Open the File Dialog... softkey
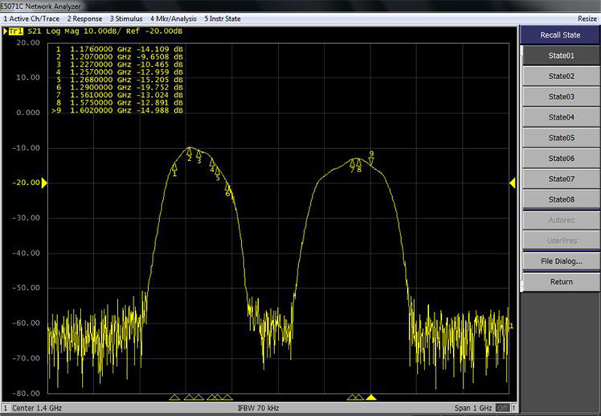 click(x=561, y=261)
